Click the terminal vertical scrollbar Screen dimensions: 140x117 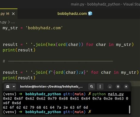(130, 109)
